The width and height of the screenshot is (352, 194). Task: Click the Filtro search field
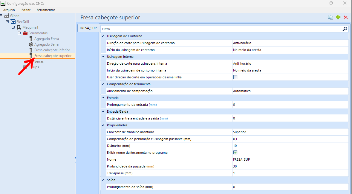pos(221,29)
